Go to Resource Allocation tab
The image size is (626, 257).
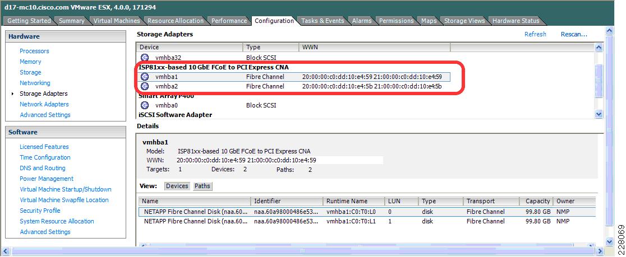pos(175,21)
